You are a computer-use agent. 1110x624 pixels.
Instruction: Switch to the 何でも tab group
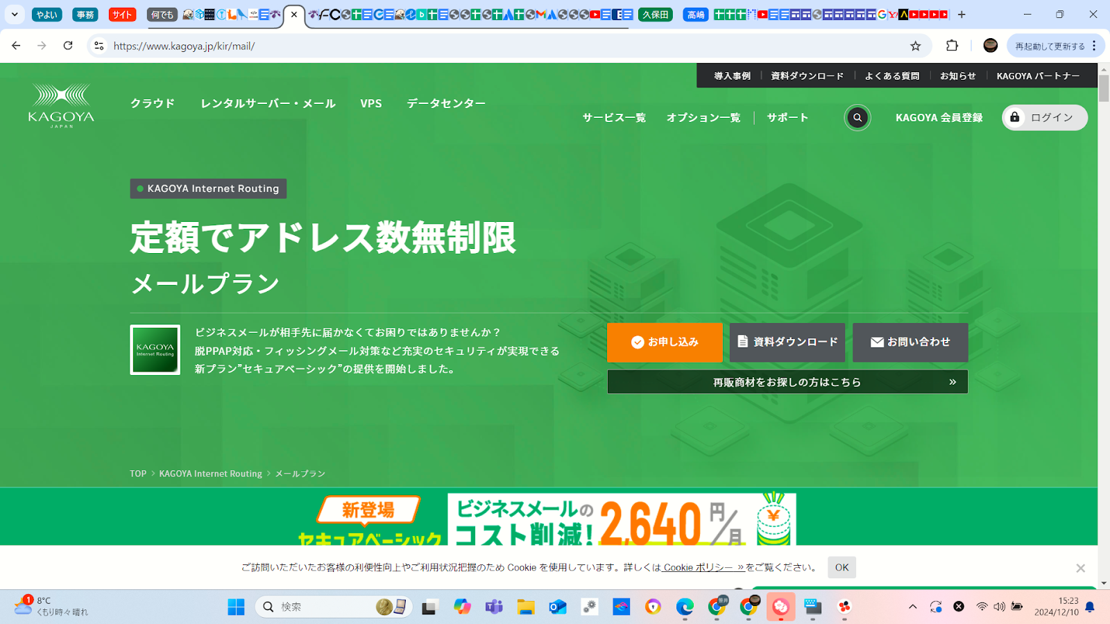(162, 15)
